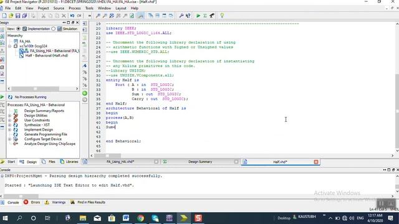This screenshot has width=399, height=224.
Task: Open the ISE Project Navigator taskbar icon
Action: tap(184, 218)
